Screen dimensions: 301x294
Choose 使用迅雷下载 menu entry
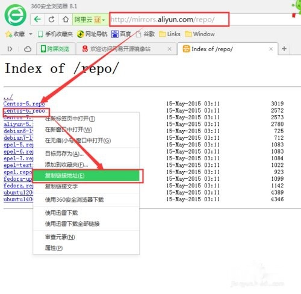[86, 213]
